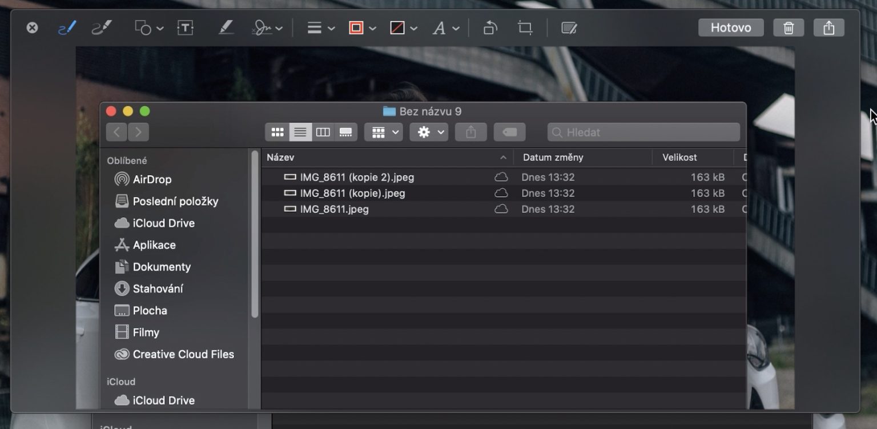Open the group-by dropdown in Finder

(x=383, y=132)
